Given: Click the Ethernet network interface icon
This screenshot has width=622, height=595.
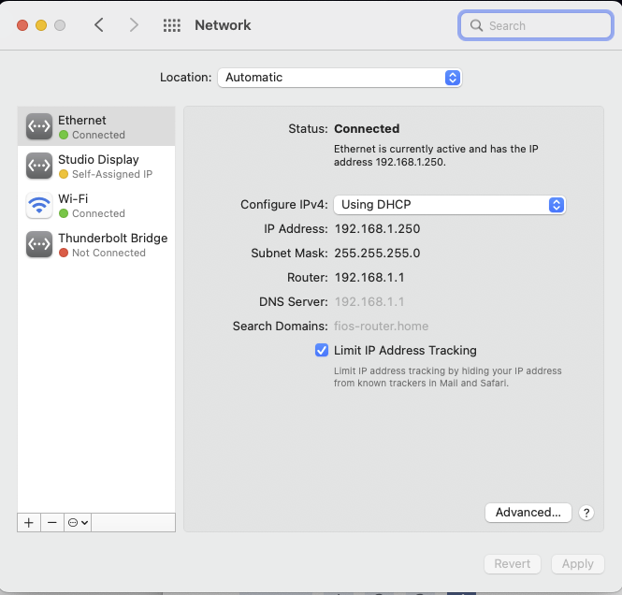Looking at the screenshot, I should [x=39, y=127].
